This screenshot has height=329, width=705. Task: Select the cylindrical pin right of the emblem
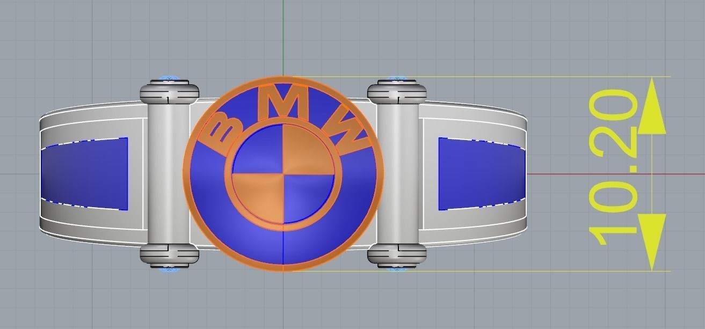pyautogui.click(x=397, y=174)
